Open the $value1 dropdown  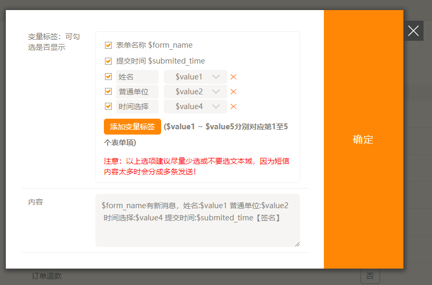pos(195,77)
